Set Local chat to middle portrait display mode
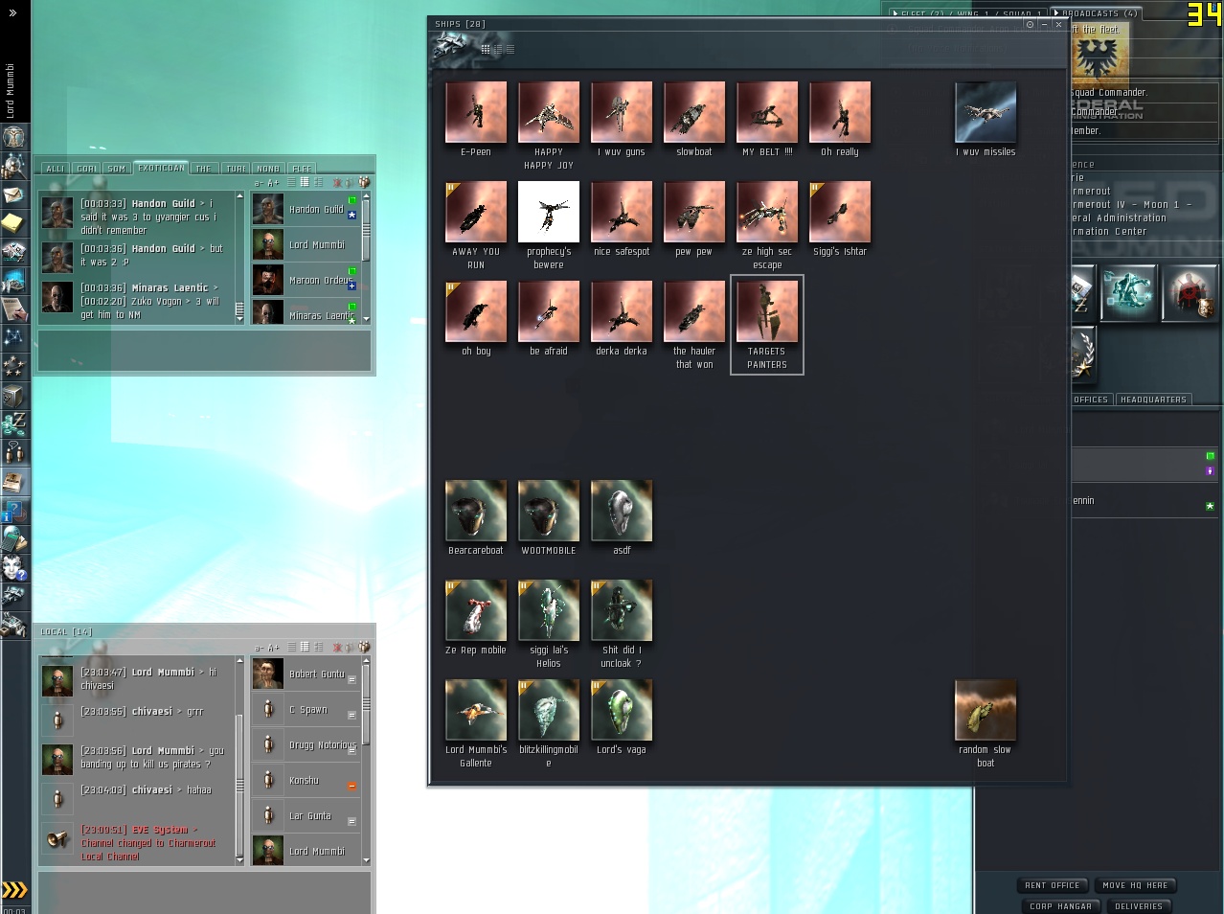 pyautogui.click(x=305, y=648)
